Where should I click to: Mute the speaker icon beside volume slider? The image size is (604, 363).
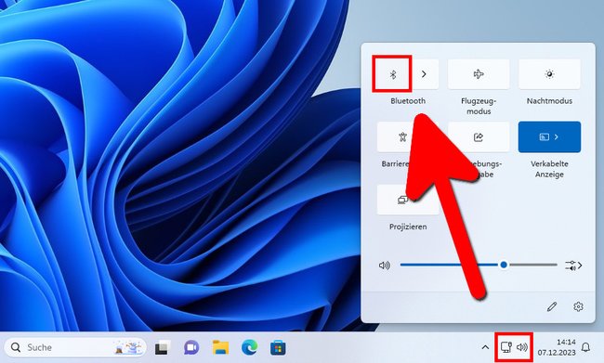point(384,266)
